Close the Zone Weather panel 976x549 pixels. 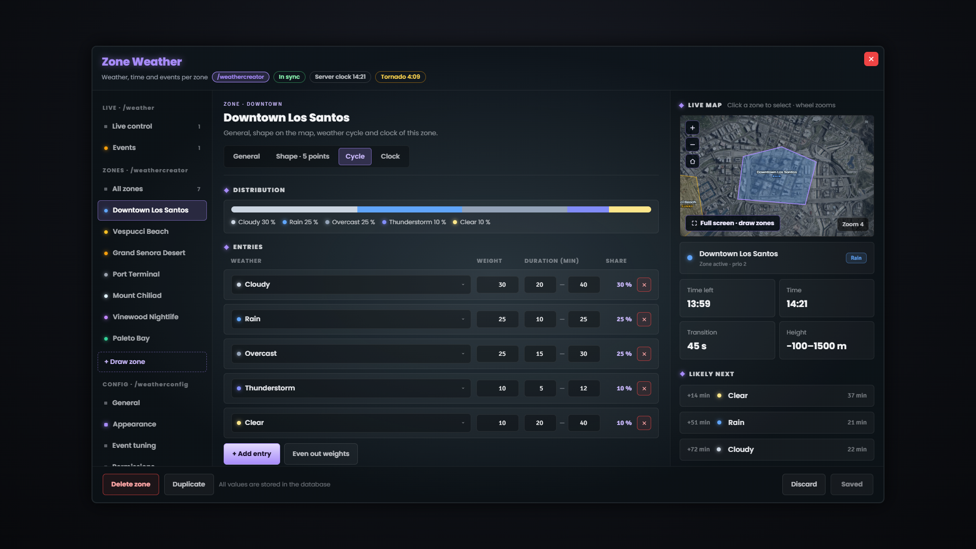pos(871,59)
